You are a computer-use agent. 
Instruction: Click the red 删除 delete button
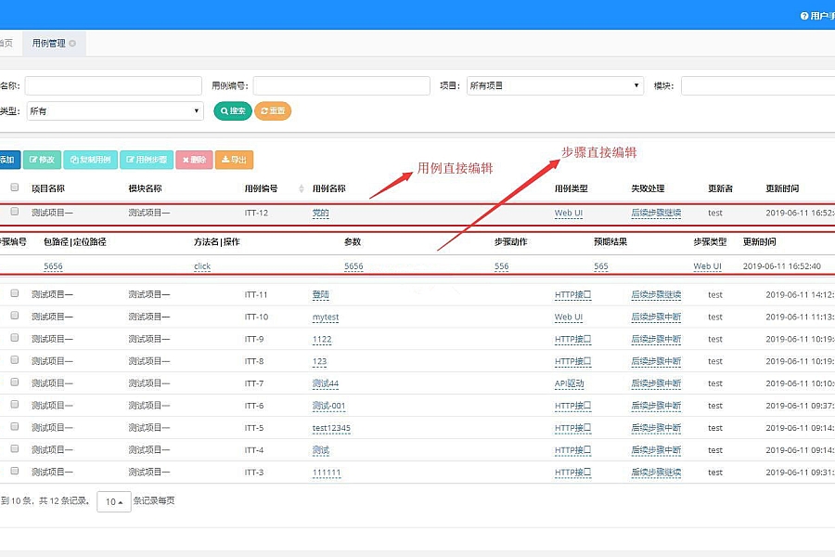(194, 160)
